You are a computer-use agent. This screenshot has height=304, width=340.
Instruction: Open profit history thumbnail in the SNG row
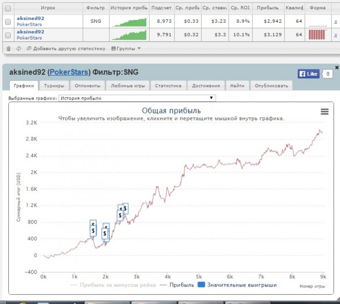(130, 22)
